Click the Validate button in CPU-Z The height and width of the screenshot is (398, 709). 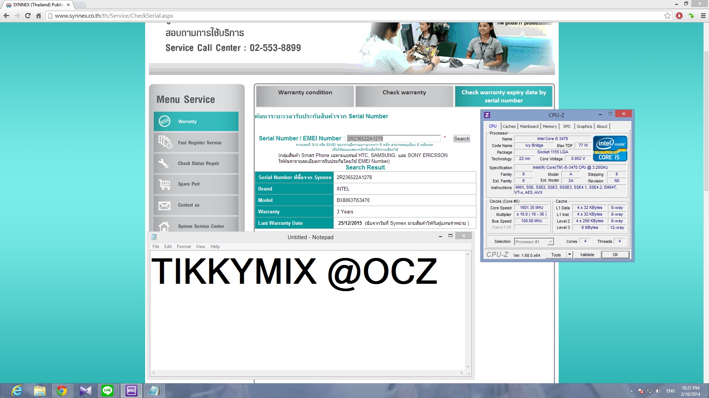(587, 255)
